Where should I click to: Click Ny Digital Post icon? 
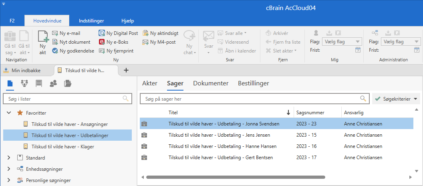[x=102, y=33]
